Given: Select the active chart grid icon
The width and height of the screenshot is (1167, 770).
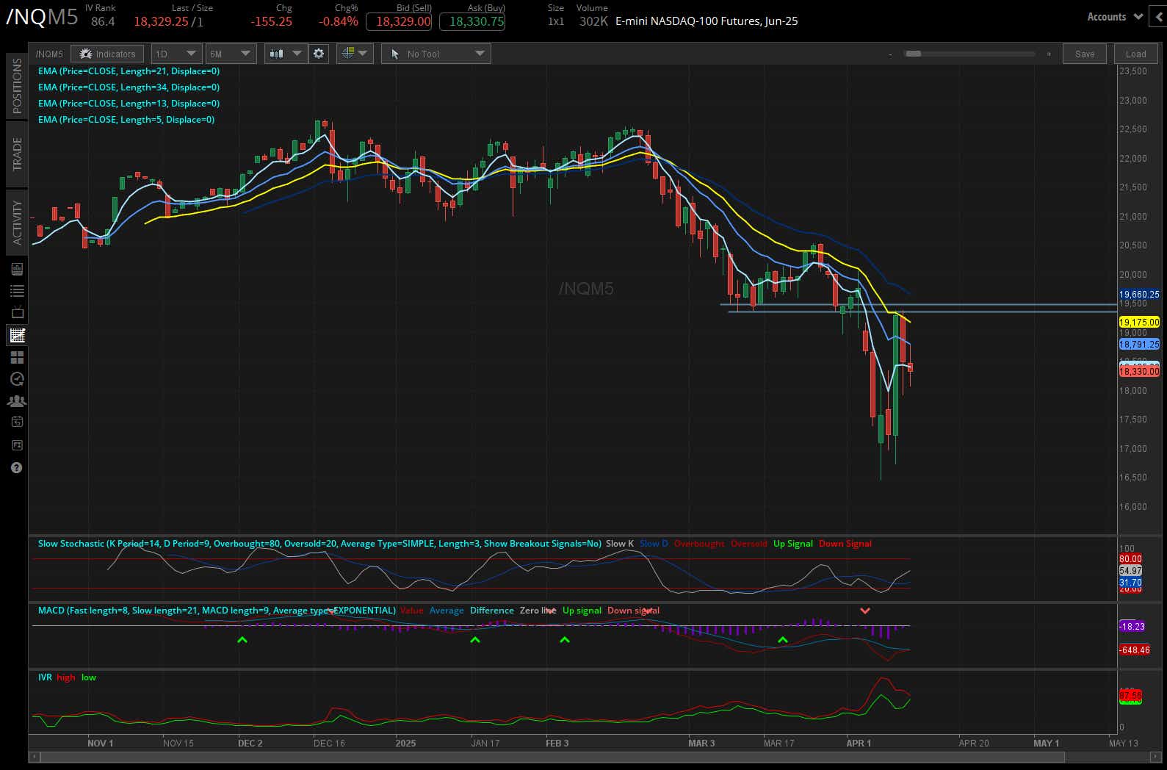Looking at the screenshot, I should [x=17, y=335].
